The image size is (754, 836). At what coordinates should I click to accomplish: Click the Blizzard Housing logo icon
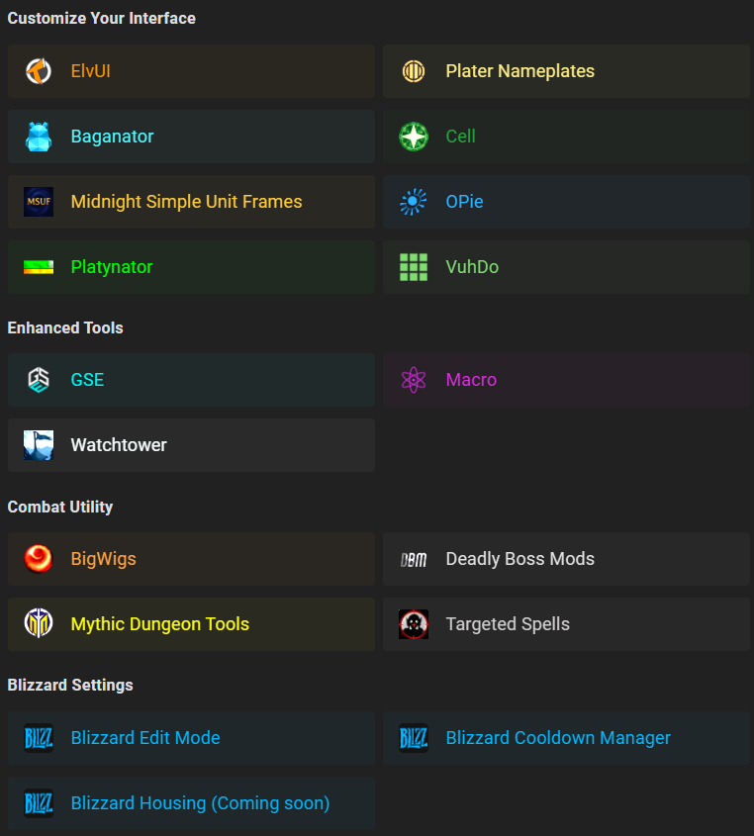coord(39,803)
